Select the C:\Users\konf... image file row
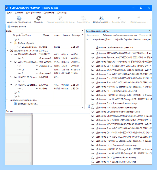The height and width of the screenshot is (170, 157). [43, 47]
